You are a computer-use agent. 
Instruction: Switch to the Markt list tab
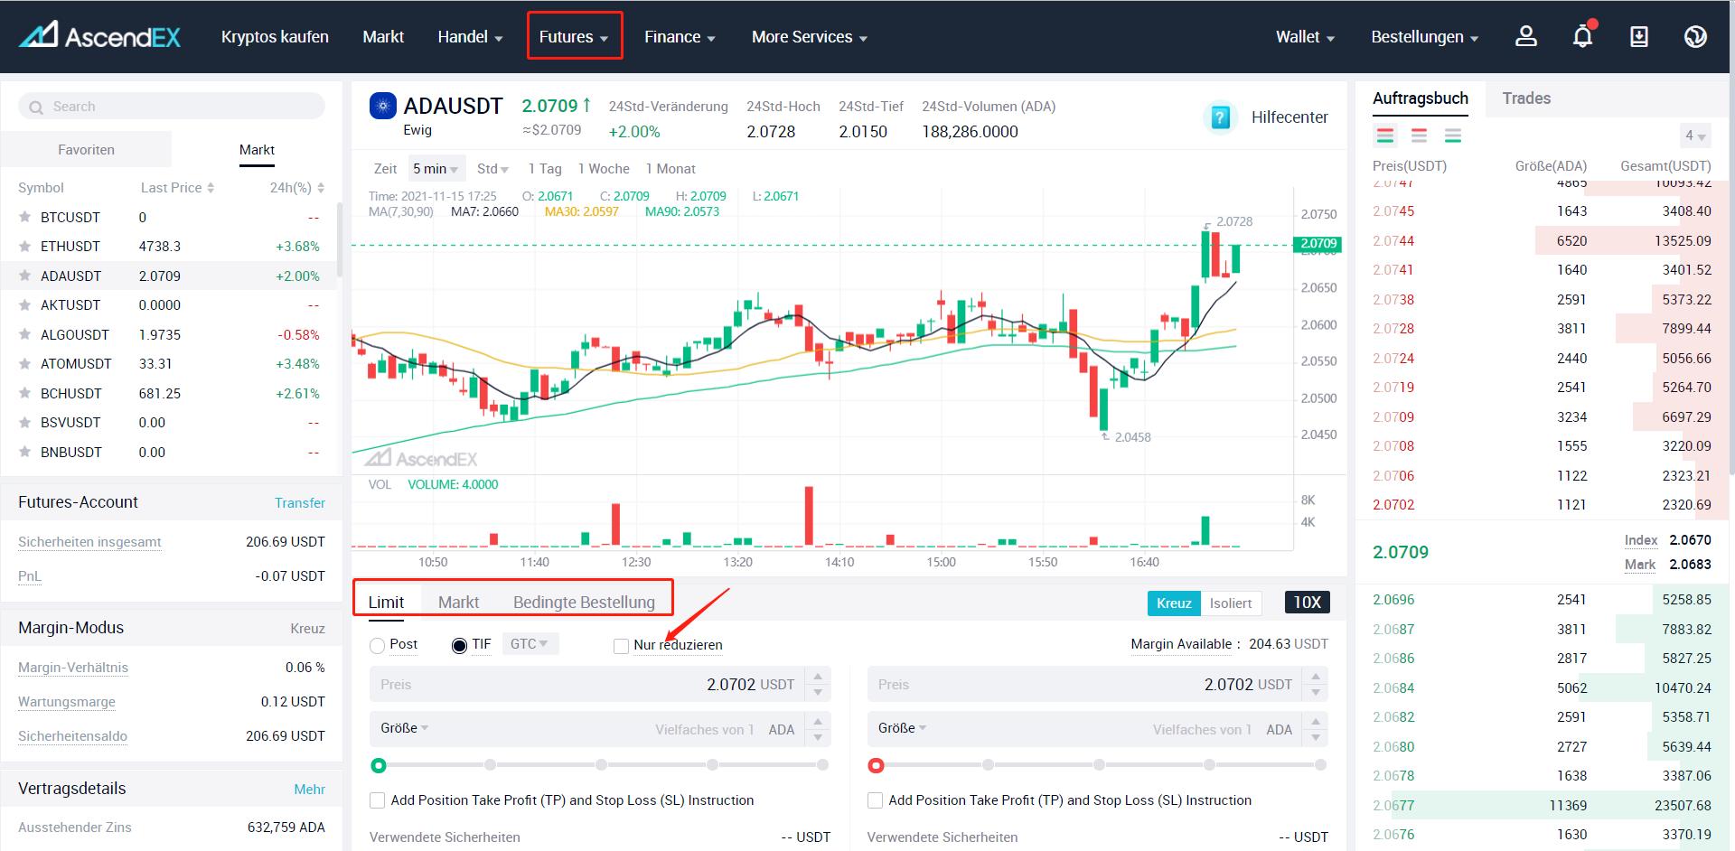(x=257, y=150)
